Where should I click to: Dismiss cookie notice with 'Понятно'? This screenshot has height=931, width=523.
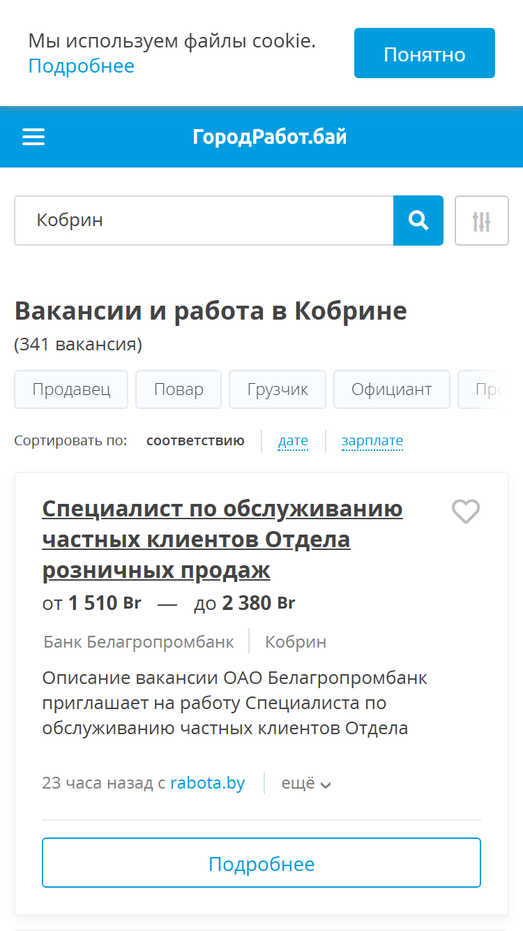pyautogui.click(x=425, y=53)
